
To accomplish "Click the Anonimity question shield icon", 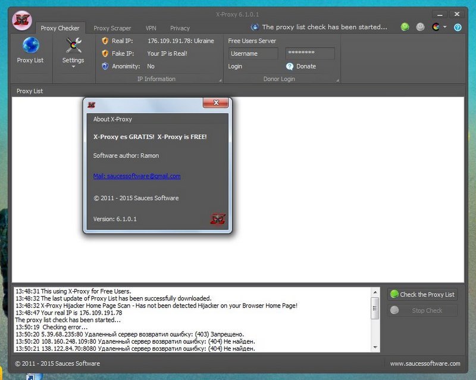I will [x=105, y=66].
